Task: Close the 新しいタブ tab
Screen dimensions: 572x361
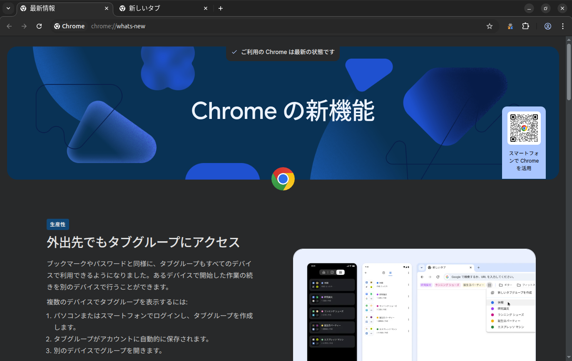Action: [x=206, y=8]
